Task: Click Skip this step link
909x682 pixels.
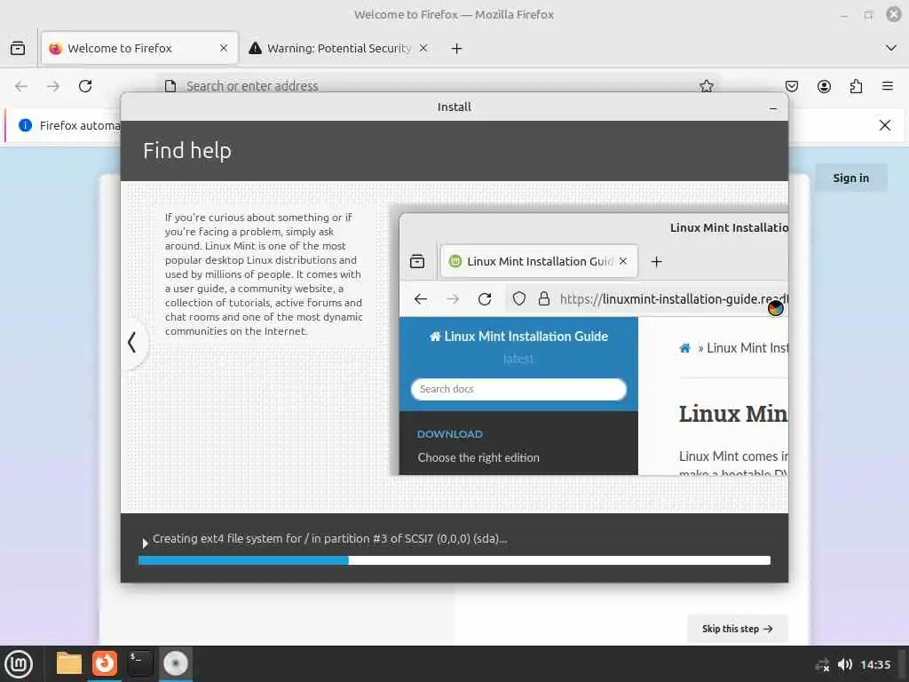Action: coord(737,629)
